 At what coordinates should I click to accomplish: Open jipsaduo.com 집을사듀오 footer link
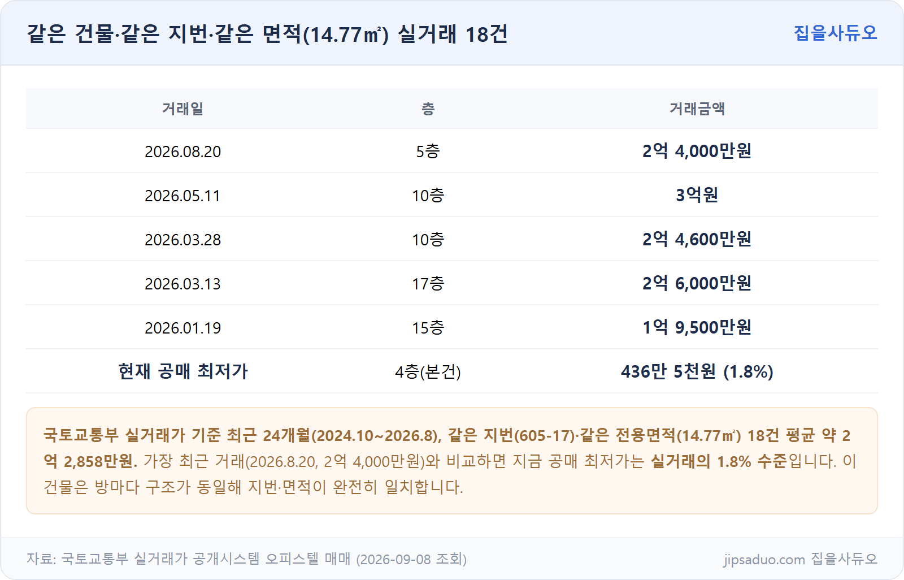tap(800, 559)
